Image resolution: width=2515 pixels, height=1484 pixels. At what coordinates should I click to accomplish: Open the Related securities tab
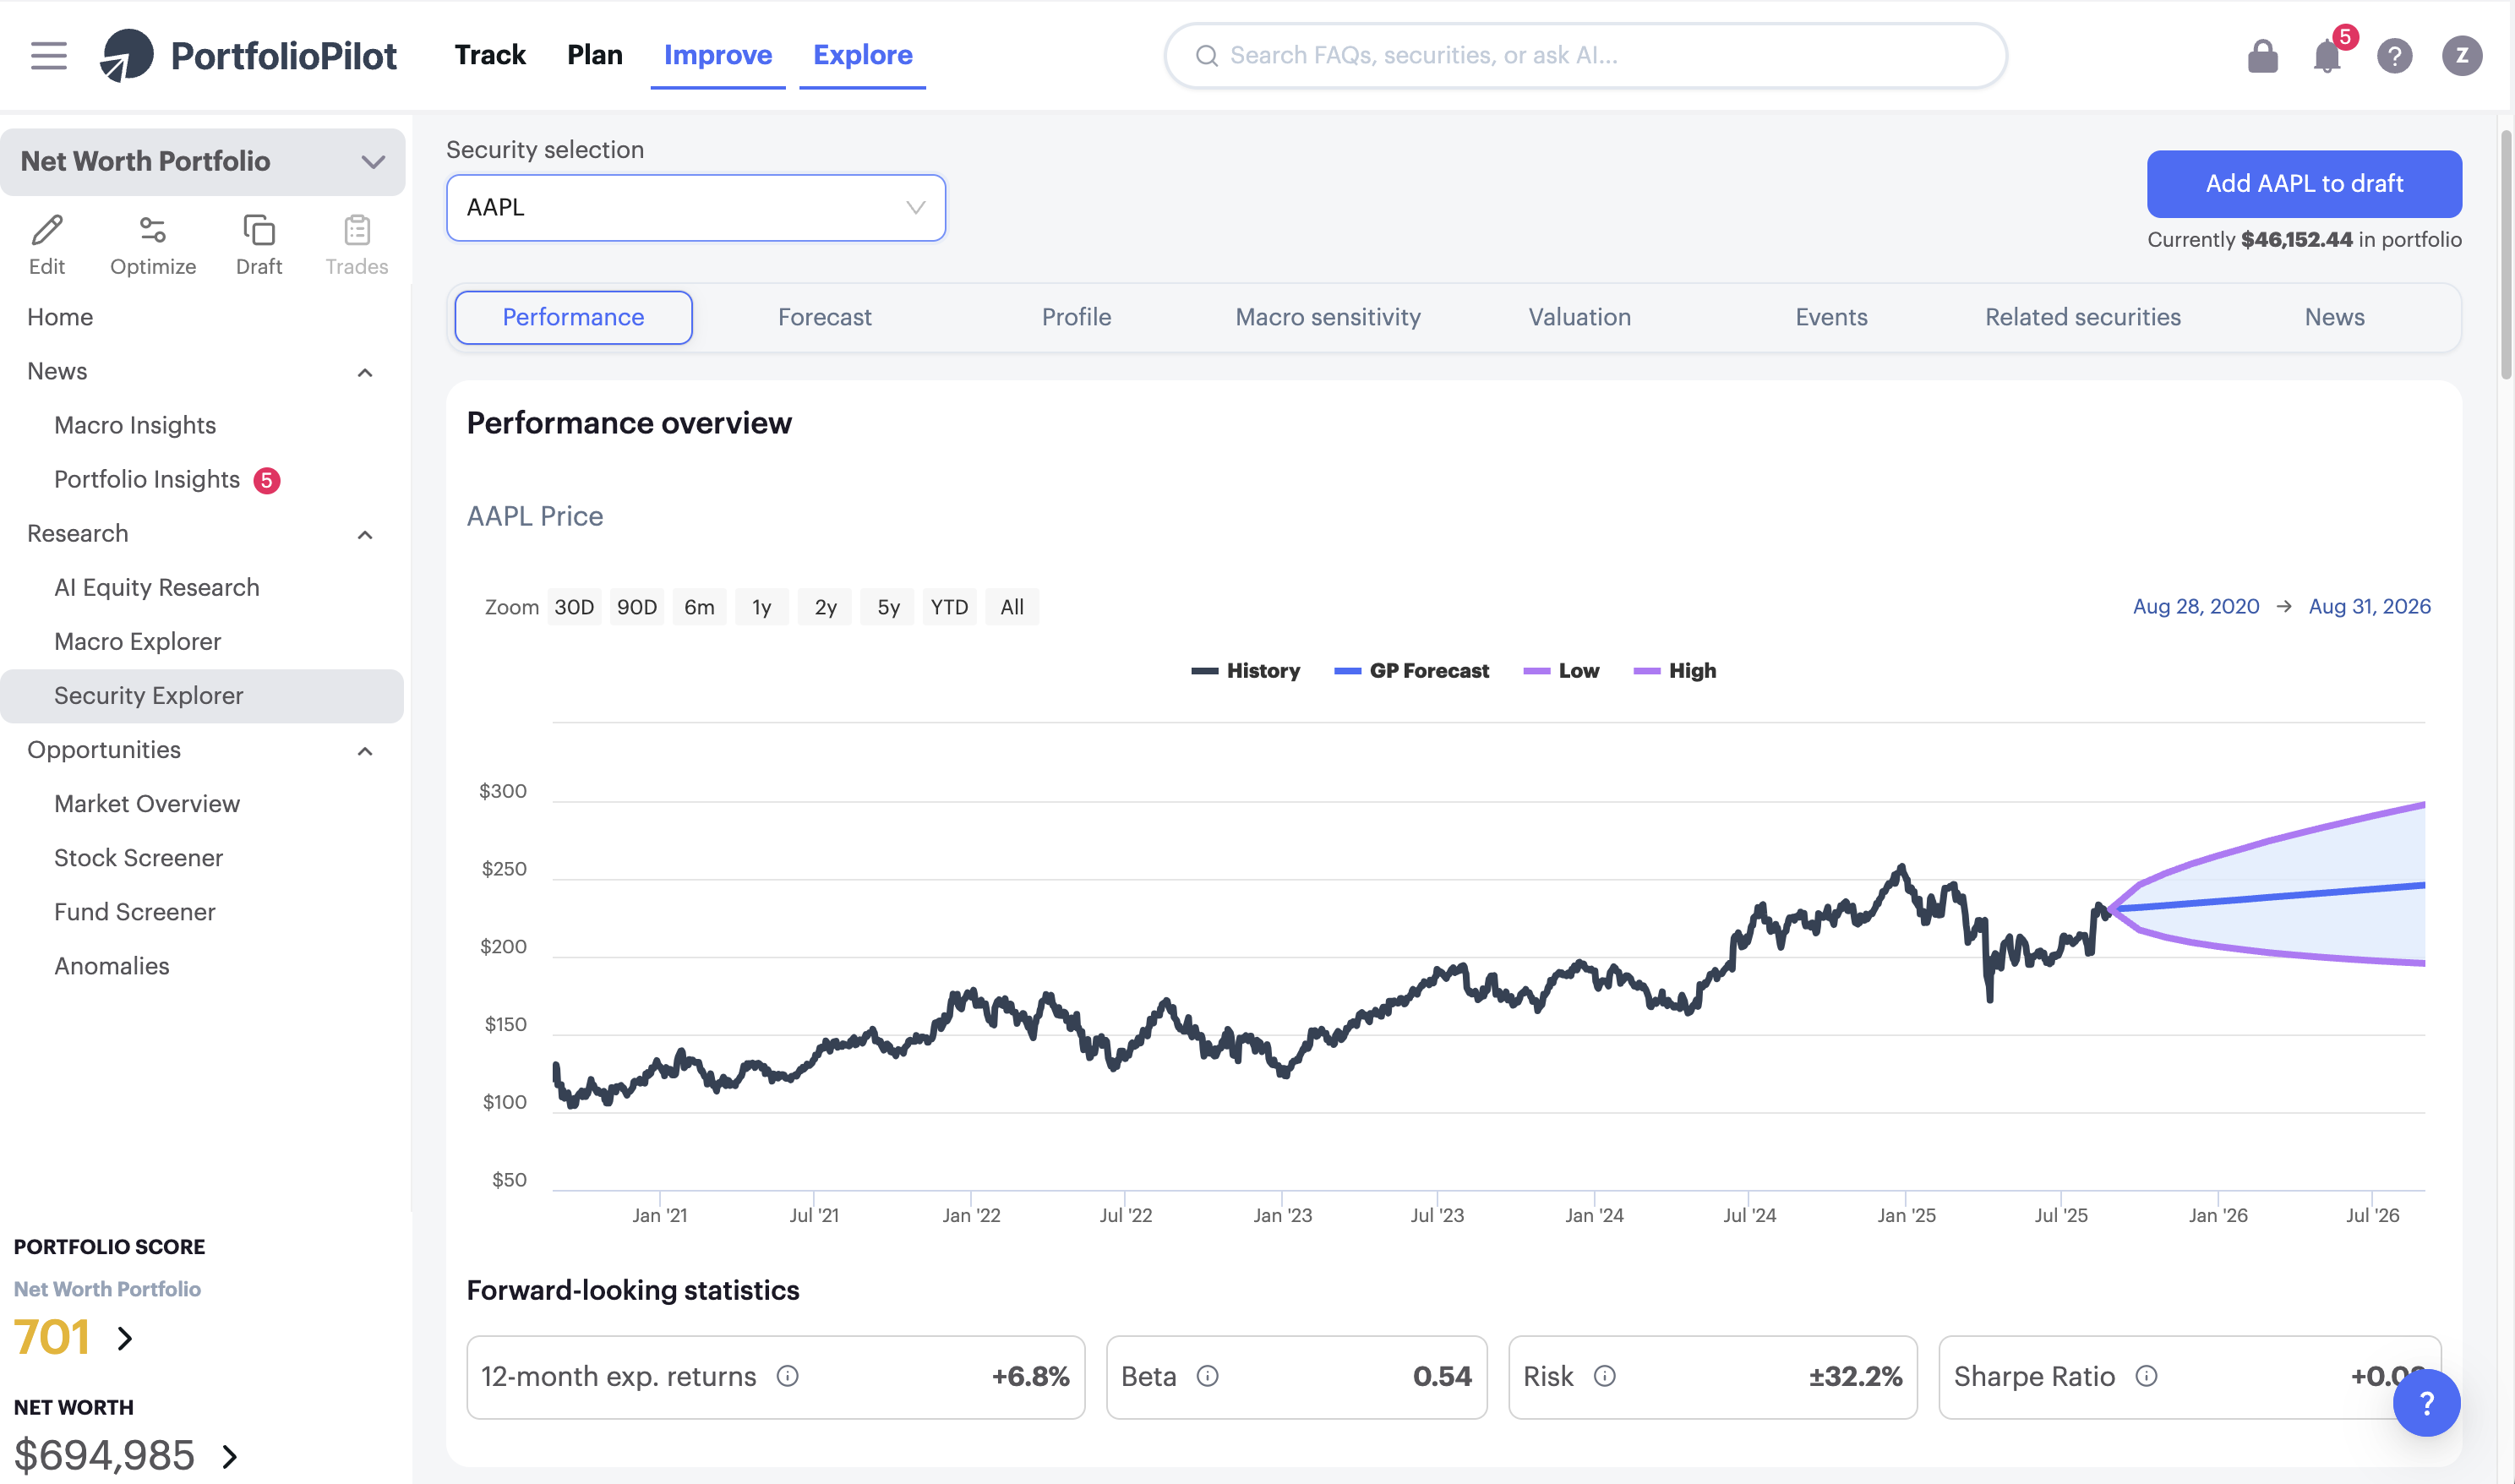(x=2083, y=317)
